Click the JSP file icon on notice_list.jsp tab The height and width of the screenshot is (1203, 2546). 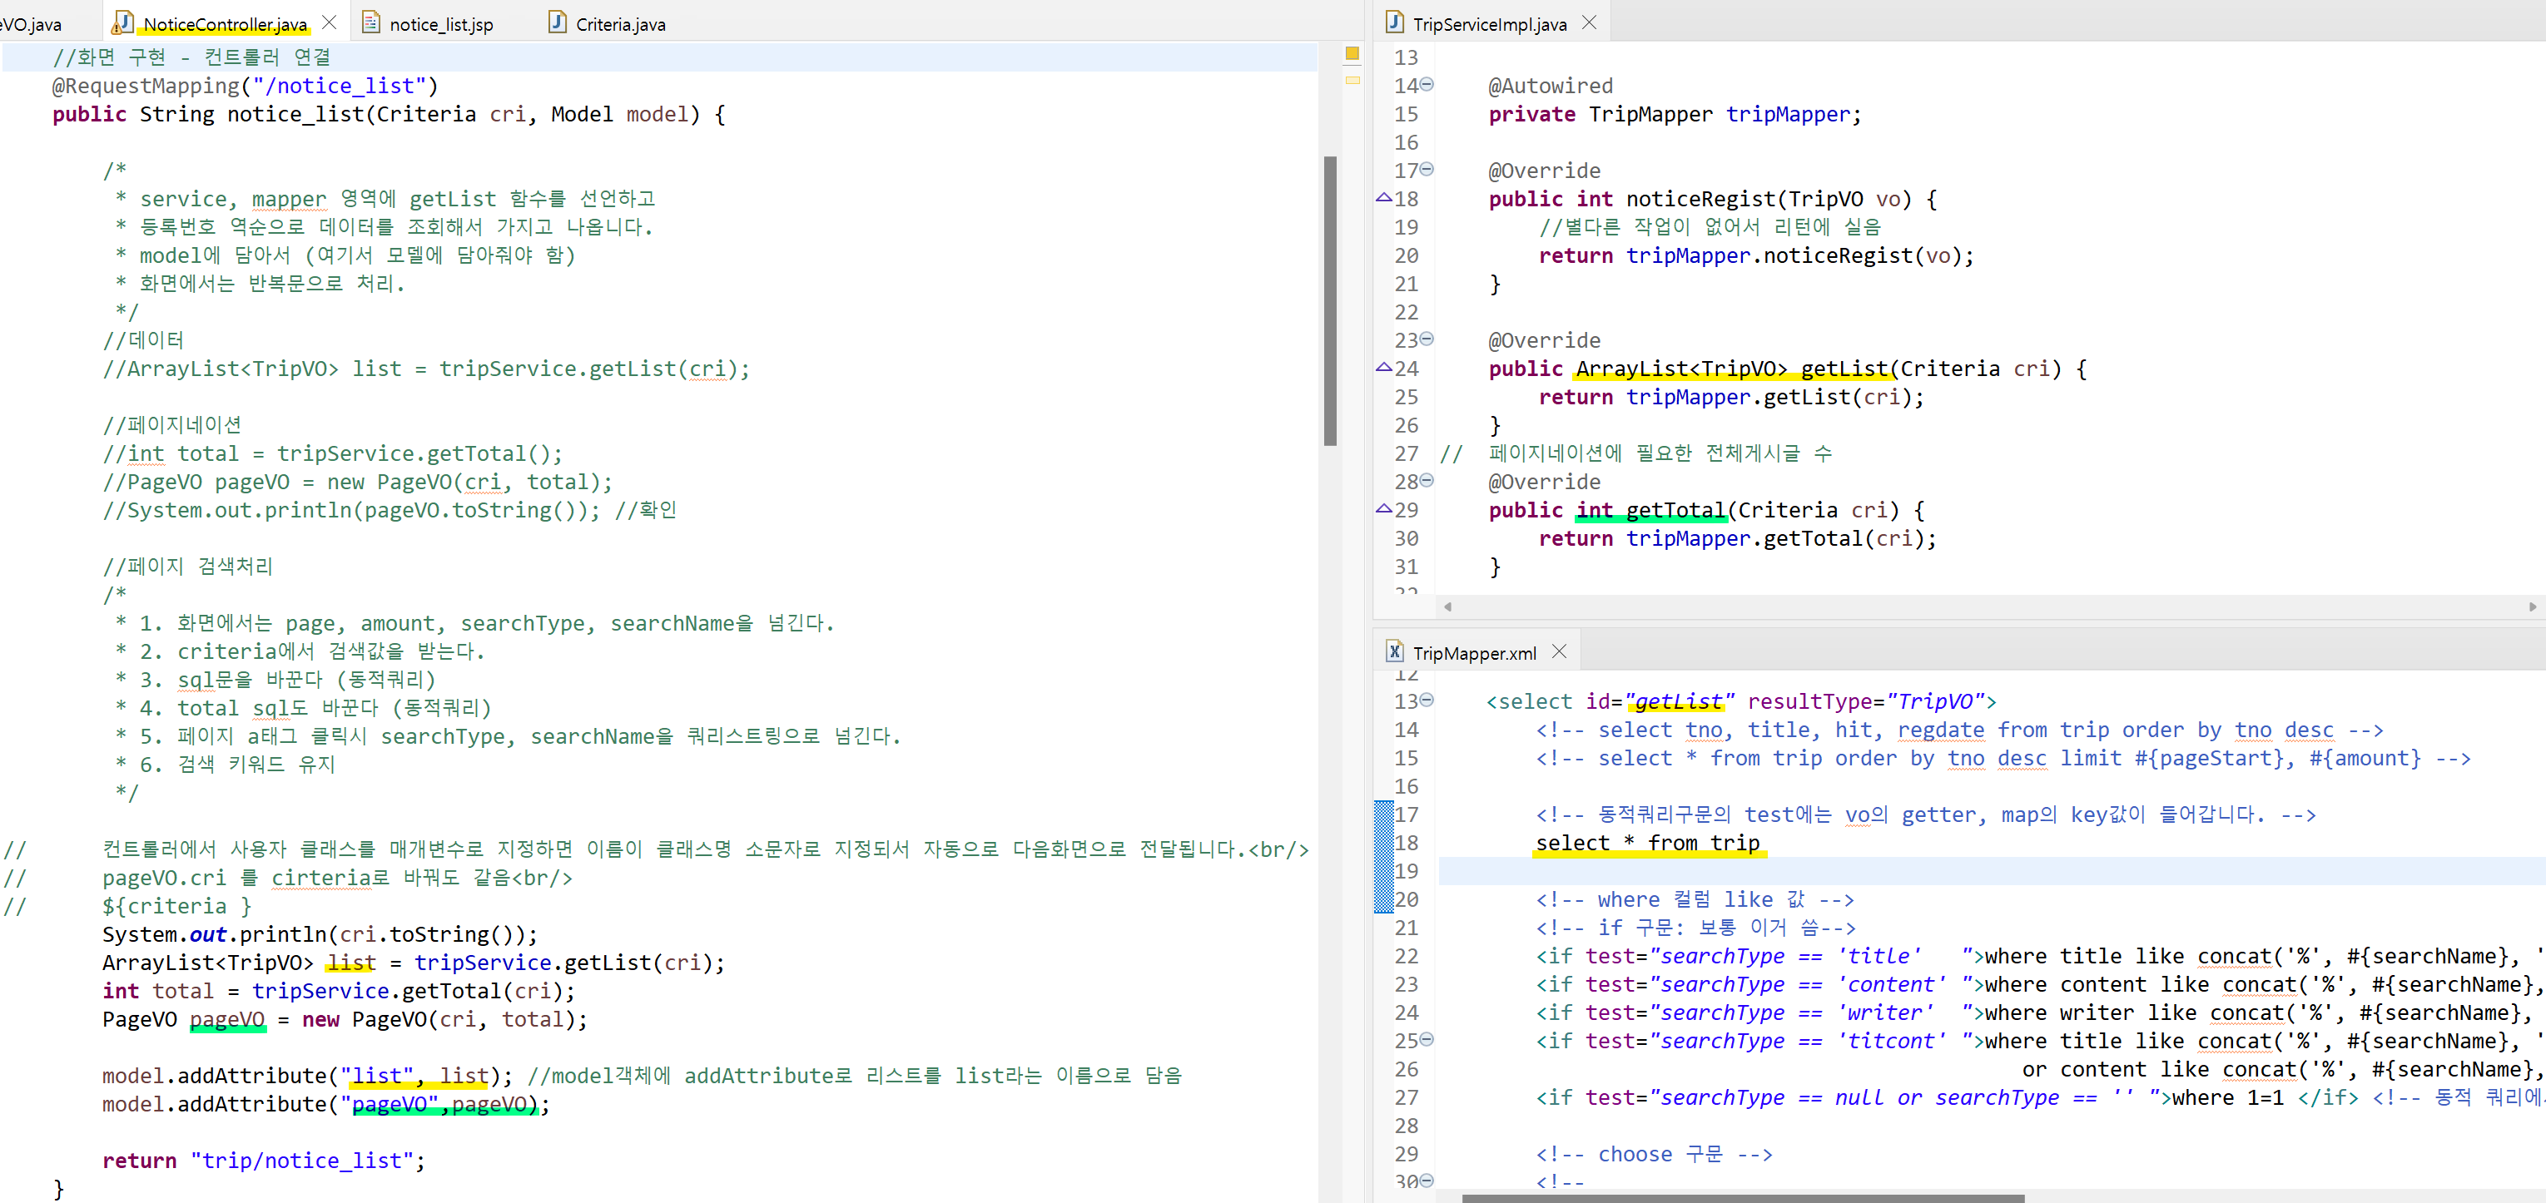(371, 22)
